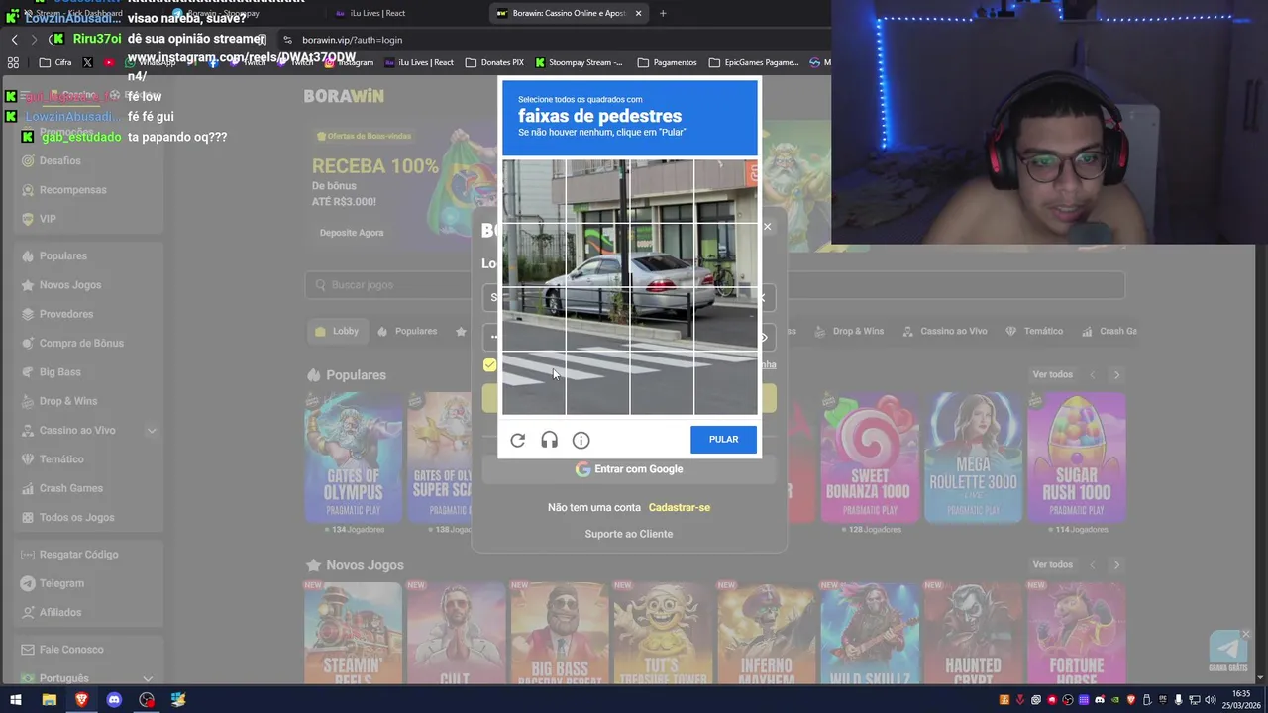Close the Borawin browser tab

[638, 13]
